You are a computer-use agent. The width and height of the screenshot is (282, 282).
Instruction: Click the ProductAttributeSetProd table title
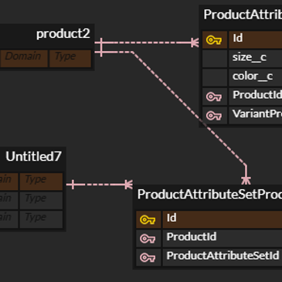click(x=209, y=195)
